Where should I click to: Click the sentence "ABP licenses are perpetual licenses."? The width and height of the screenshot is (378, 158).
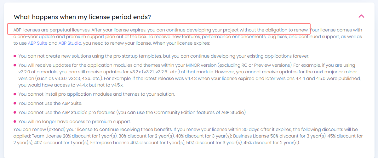[x=52, y=30]
